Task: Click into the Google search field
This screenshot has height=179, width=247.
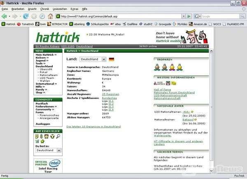Action: click(x=220, y=16)
